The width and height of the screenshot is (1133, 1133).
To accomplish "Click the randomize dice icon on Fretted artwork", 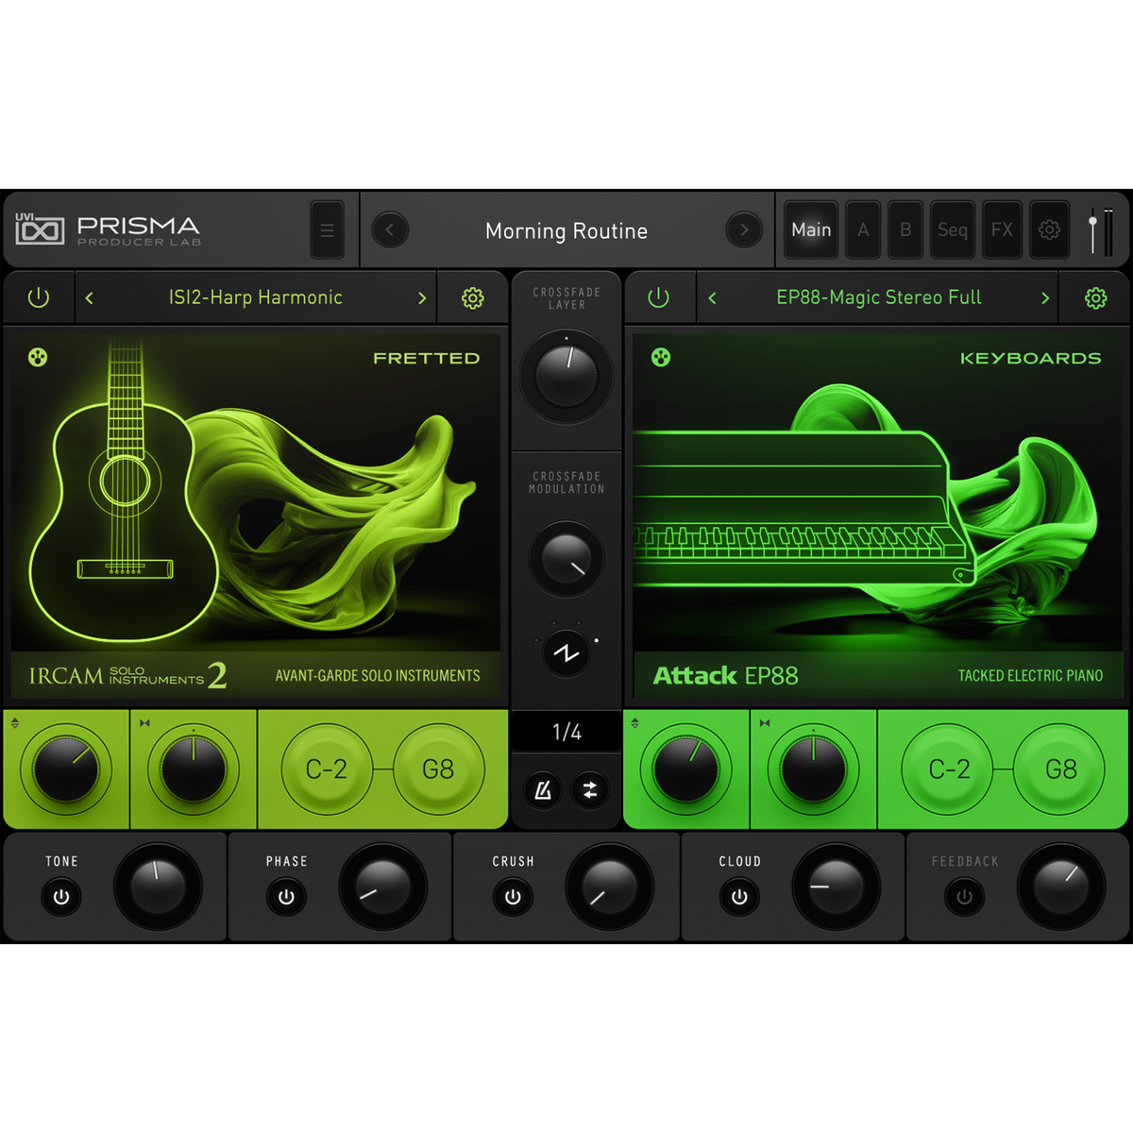I will pyautogui.click(x=38, y=357).
